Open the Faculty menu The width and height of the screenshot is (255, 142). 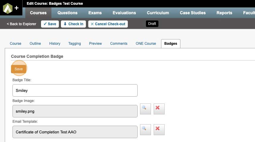click(x=249, y=13)
